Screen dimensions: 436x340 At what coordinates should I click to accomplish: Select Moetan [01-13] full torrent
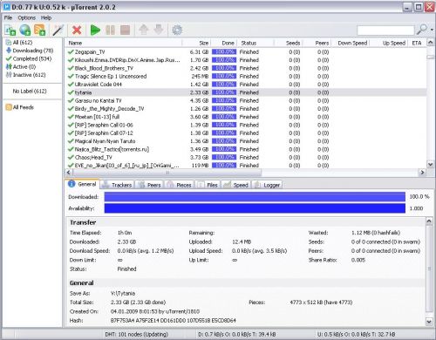pyautogui.click(x=246, y=117)
